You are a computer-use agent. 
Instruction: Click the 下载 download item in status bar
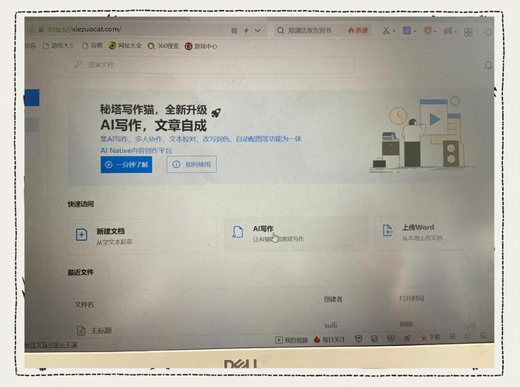click(431, 337)
